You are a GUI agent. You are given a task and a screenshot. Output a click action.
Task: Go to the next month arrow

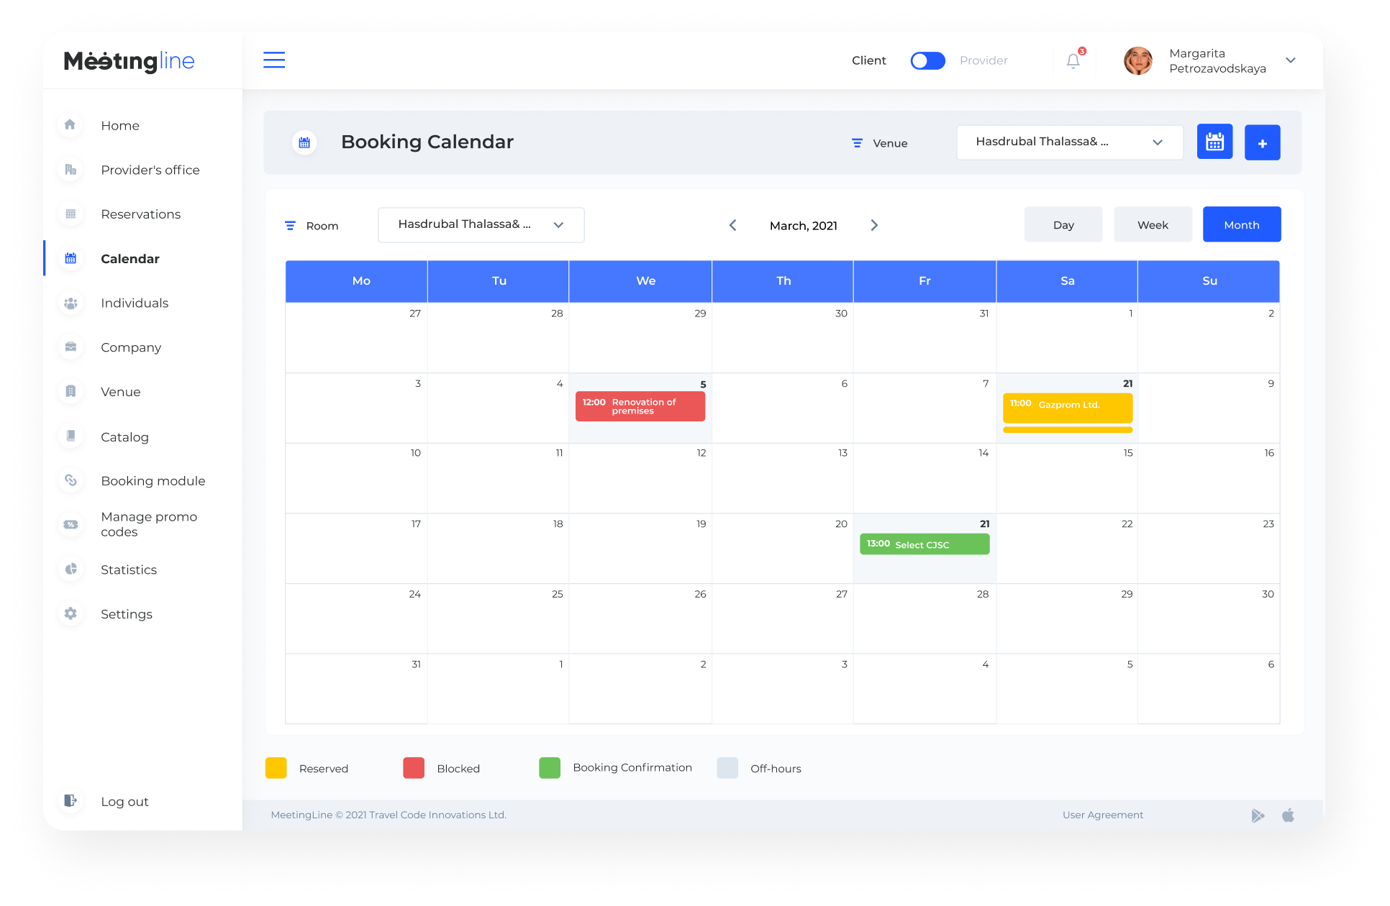[874, 226]
